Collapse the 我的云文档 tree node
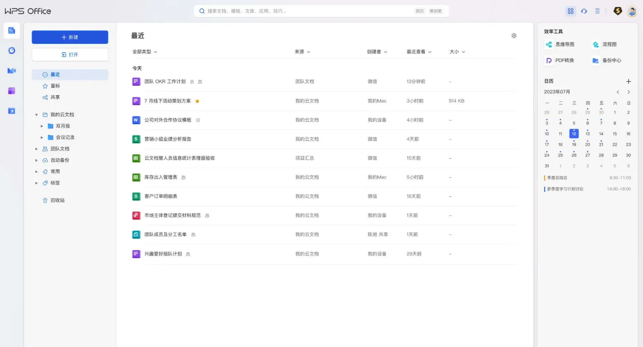The width and height of the screenshot is (643, 347). 37,115
